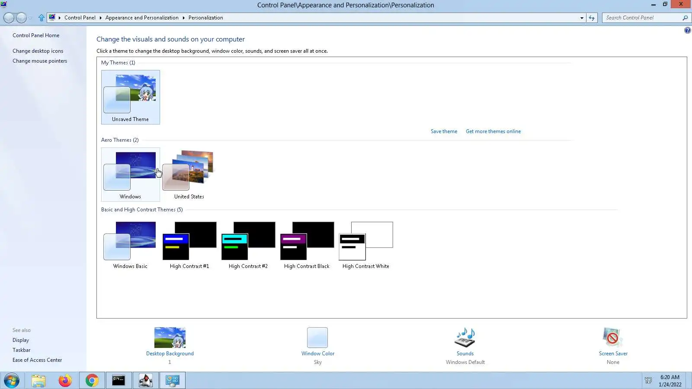Click the search magnifier icon
The image size is (692, 389).
[x=685, y=18]
